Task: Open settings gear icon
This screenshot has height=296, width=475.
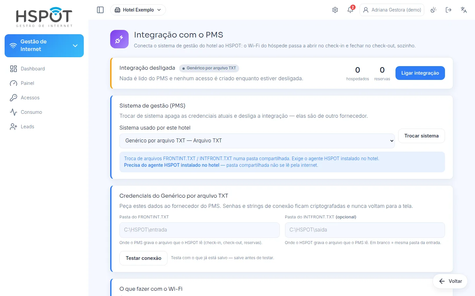Action: [x=335, y=10]
